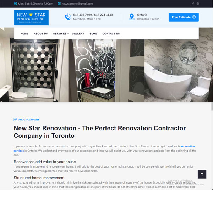Click the map pin location icon
The image size is (213, 213).
[132, 17]
